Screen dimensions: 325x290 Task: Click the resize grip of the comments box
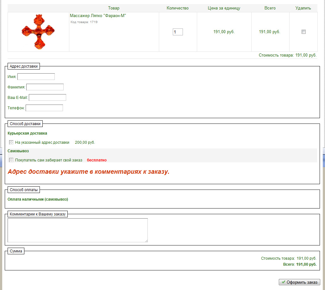(x=146, y=241)
